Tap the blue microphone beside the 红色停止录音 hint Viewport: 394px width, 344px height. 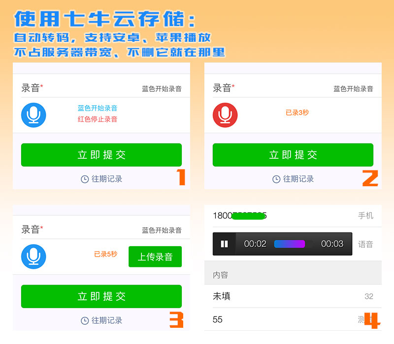[33, 115]
